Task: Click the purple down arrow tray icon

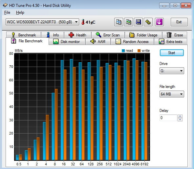Action: tap(159, 22)
